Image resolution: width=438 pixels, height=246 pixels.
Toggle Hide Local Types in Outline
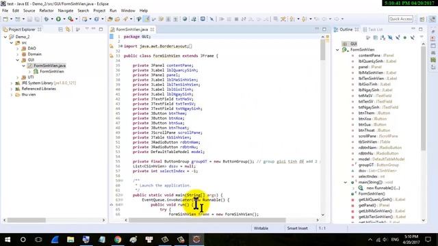coord(412,38)
